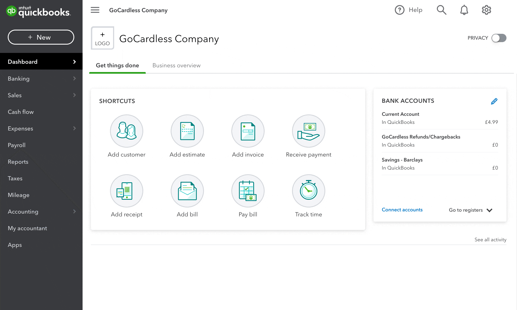Open Savings - Barclays account
Viewport: 517px width, 310px height.
point(440,164)
